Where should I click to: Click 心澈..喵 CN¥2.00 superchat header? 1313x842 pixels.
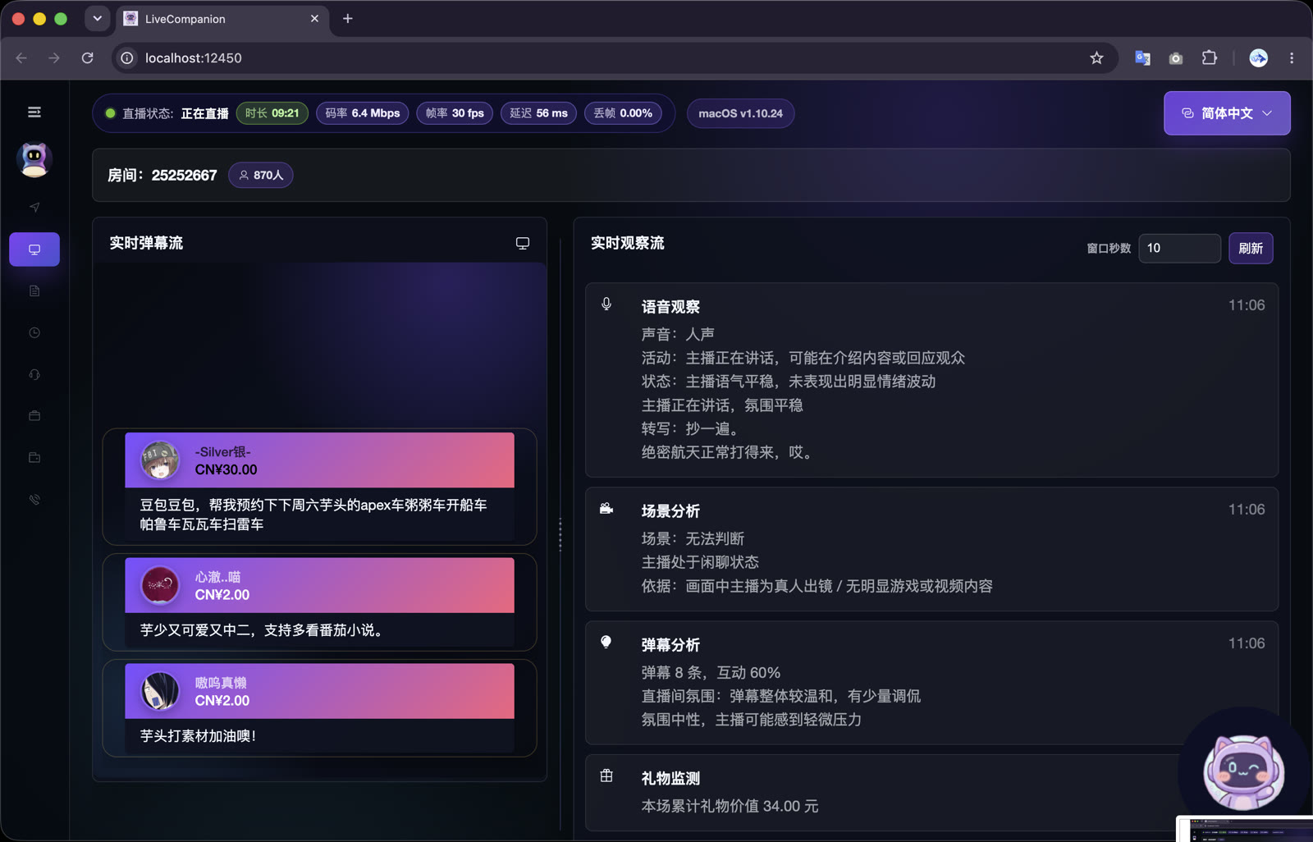point(319,586)
